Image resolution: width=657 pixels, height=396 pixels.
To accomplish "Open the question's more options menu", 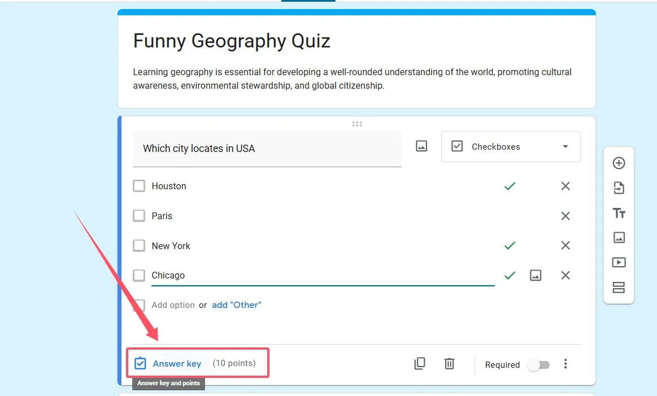I will [x=565, y=364].
